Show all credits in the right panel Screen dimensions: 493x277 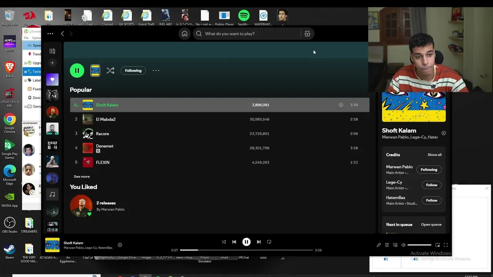point(434,155)
